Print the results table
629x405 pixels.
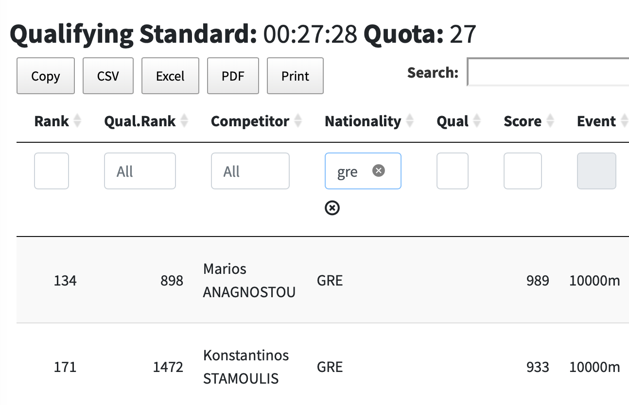295,76
